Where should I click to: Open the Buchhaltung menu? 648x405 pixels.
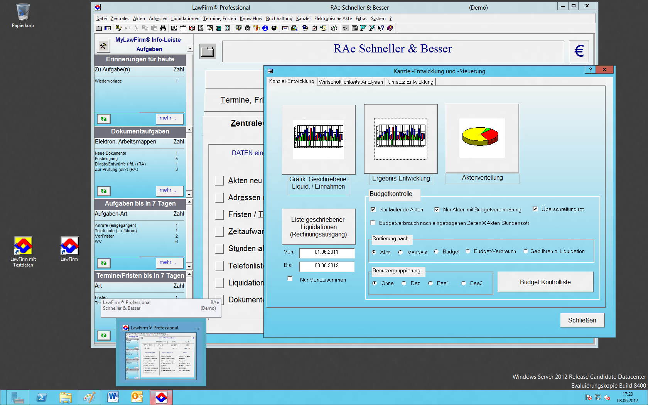pos(279,19)
